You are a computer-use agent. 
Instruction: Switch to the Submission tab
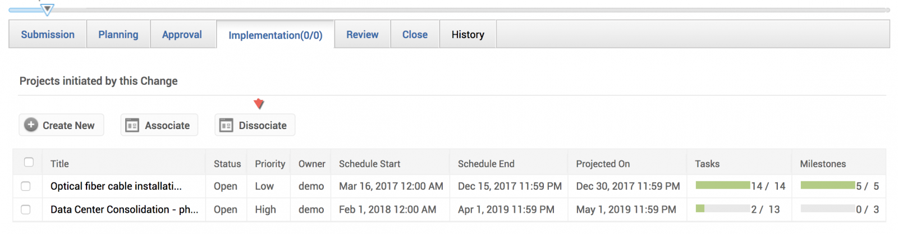[x=48, y=34]
